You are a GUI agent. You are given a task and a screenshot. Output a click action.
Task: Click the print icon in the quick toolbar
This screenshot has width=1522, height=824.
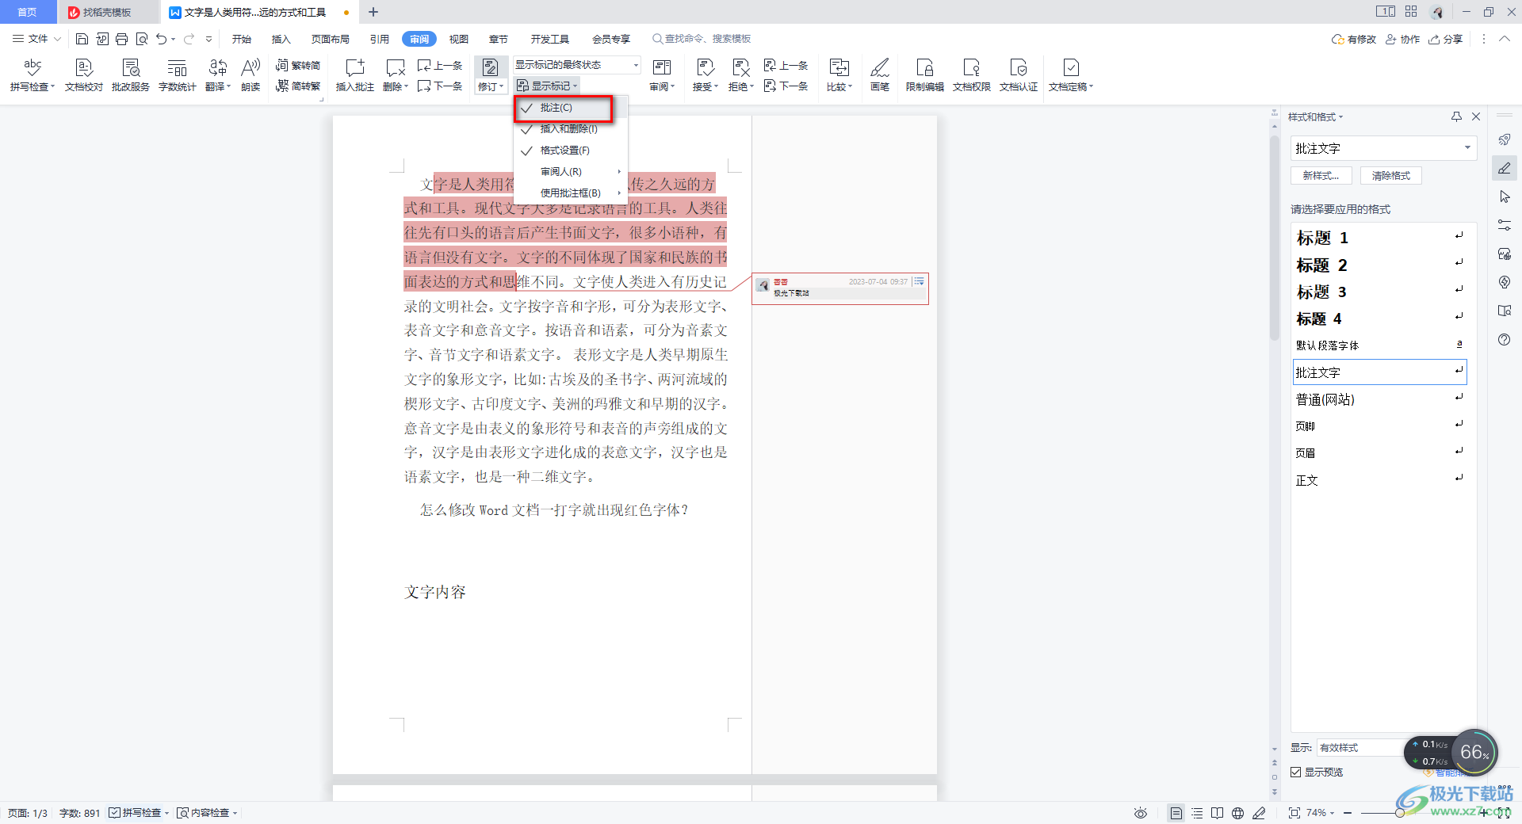click(x=121, y=39)
